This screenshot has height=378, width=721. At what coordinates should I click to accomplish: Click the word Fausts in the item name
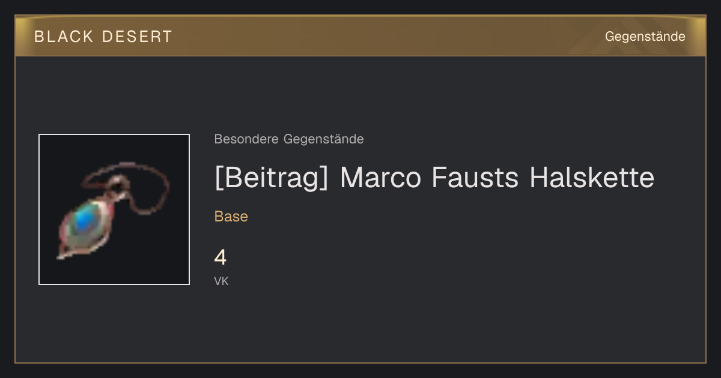click(476, 178)
